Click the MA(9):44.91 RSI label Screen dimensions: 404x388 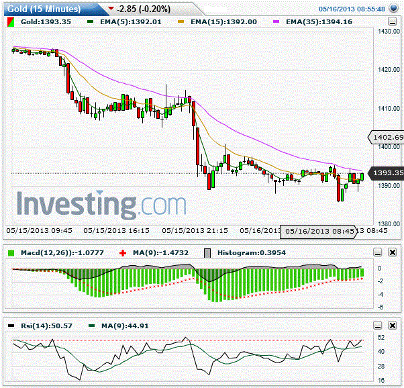pos(125,326)
